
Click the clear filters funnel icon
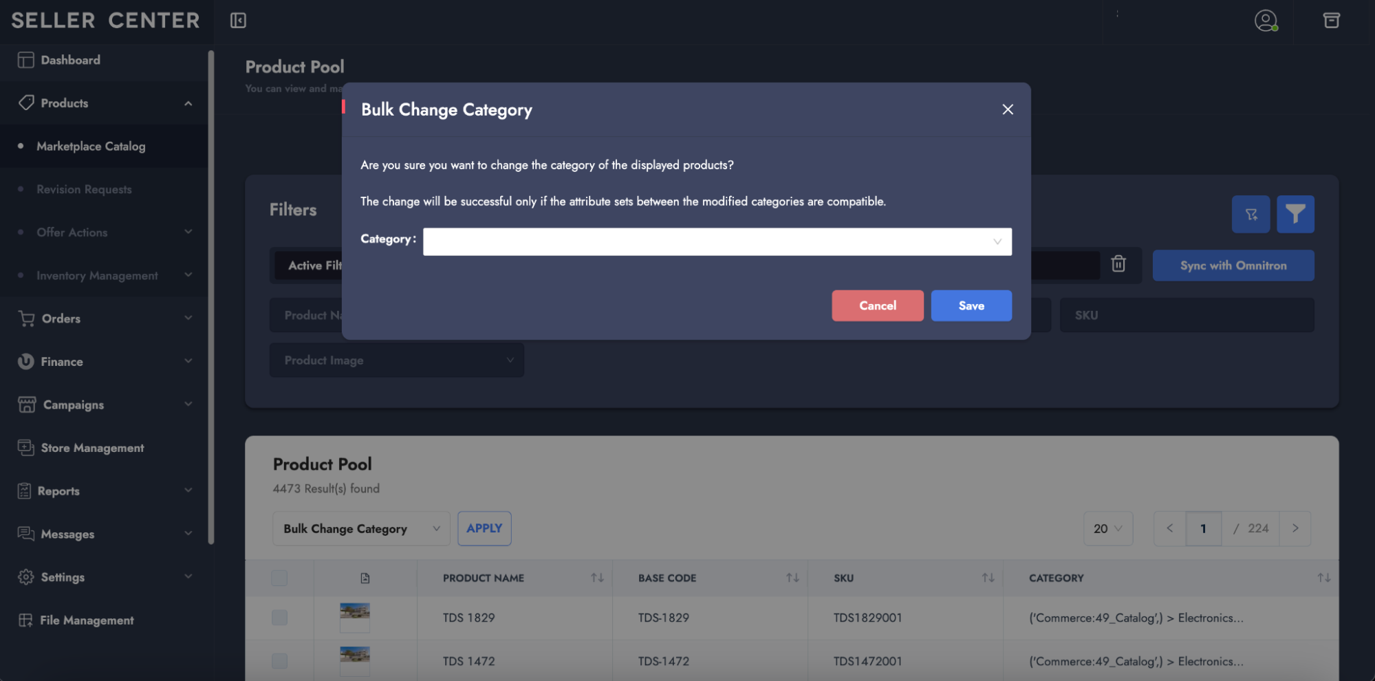point(1251,215)
